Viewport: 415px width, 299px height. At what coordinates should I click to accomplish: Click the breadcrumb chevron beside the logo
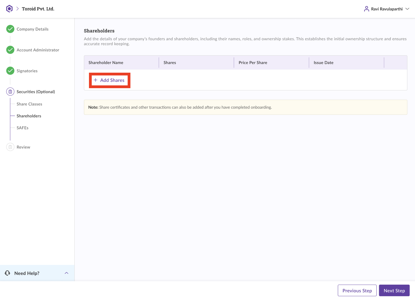(x=17, y=9)
